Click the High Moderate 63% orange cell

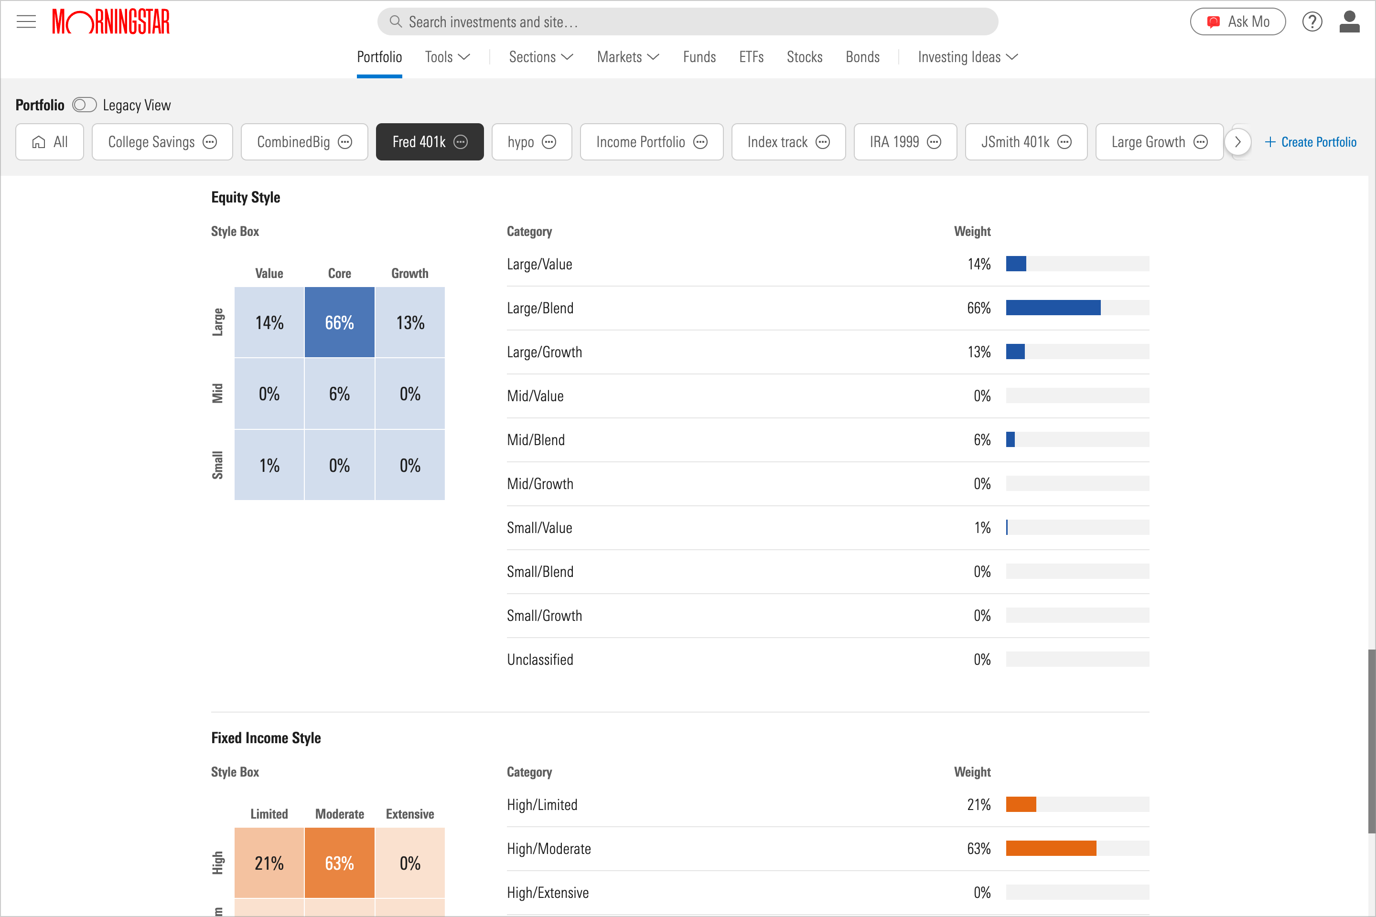pos(339,863)
